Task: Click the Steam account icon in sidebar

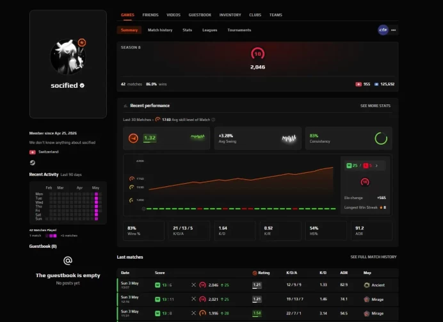Action: tap(33, 163)
